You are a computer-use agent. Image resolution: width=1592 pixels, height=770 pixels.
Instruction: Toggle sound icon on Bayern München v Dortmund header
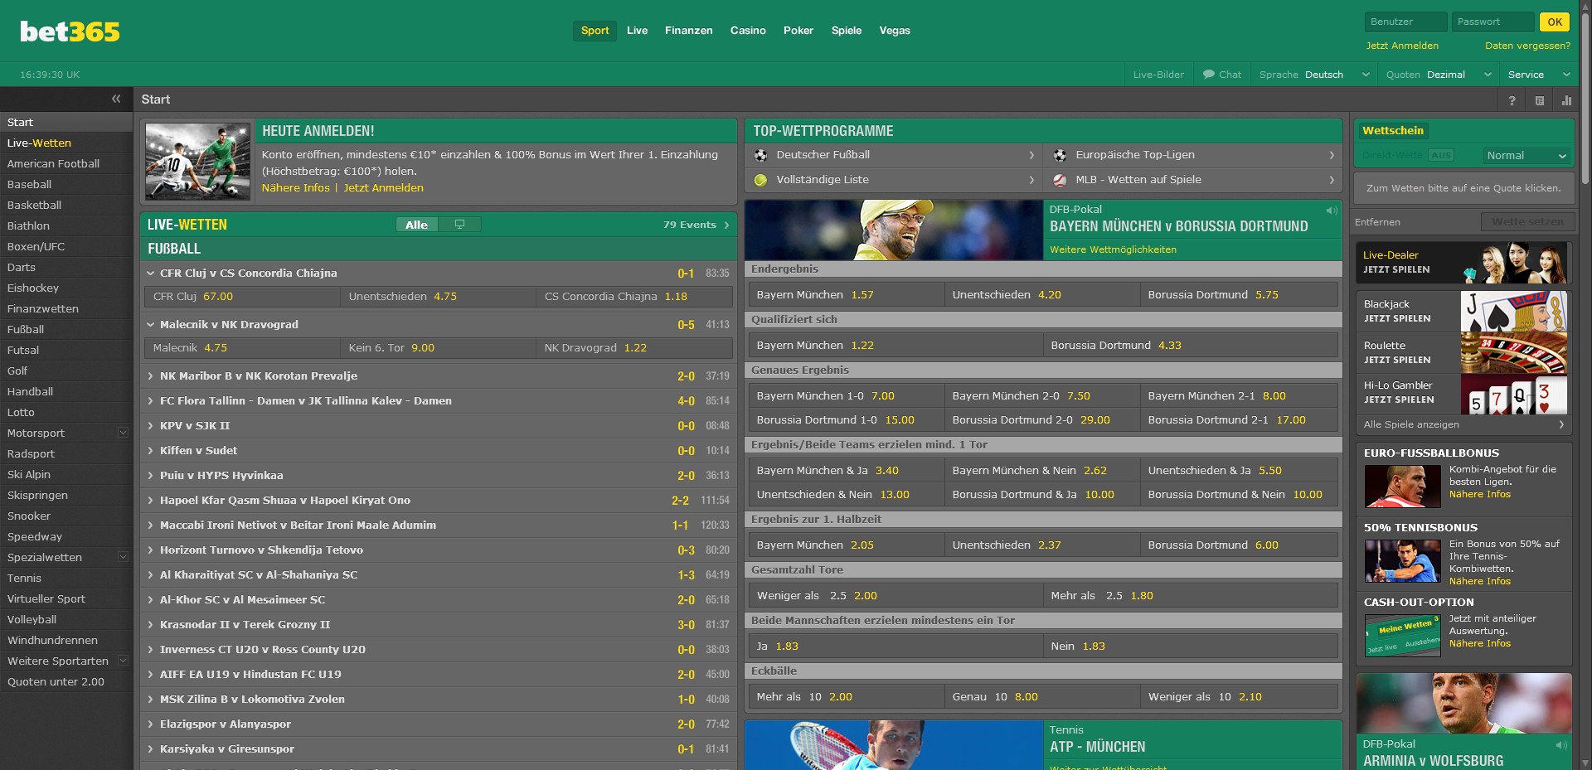(1332, 211)
